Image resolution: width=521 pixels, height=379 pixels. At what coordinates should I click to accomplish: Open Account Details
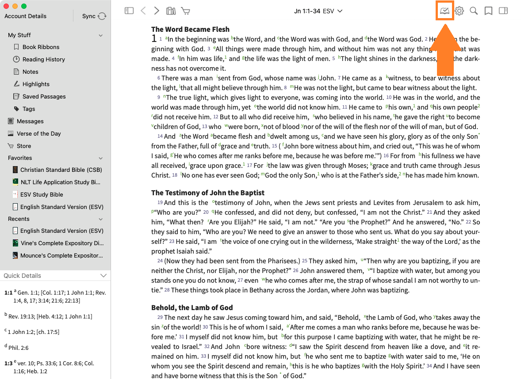pos(25,16)
